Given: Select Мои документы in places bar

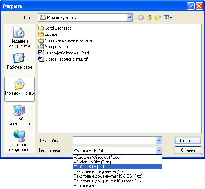Looking at the screenshot, I should (x=19, y=89).
